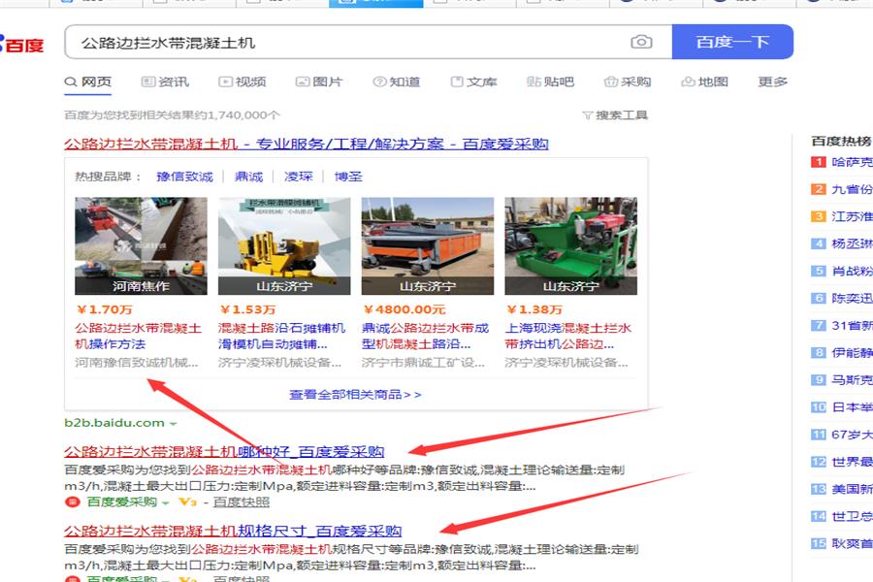The image size is (873, 582).
Task: Click the 济宁市鼎诚工矿设 seller name
Action: click(423, 363)
